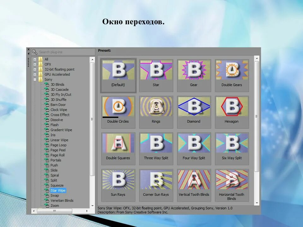Click the search magnifier icon
This screenshot has height=227, width=303.
[35, 52]
